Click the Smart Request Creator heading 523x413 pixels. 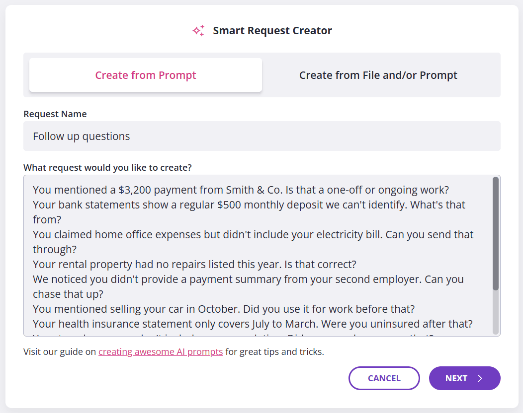click(272, 31)
